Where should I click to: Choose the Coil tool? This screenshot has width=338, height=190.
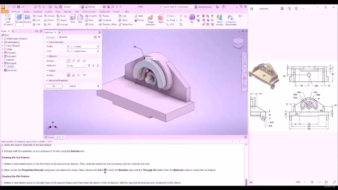click(36, 24)
